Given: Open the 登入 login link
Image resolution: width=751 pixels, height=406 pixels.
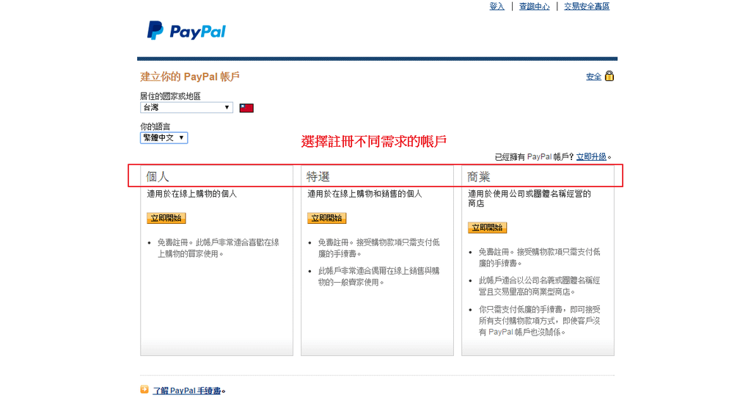Looking at the screenshot, I should (497, 6).
